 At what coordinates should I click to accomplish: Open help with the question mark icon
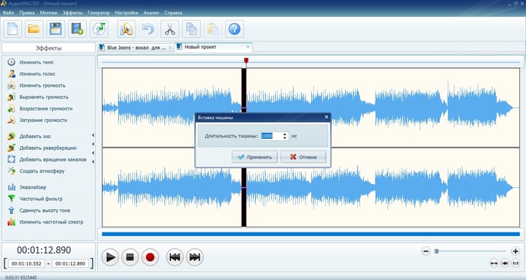(x=235, y=29)
